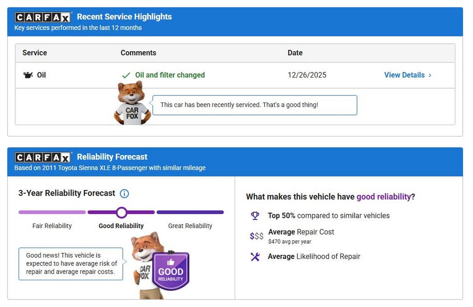The width and height of the screenshot is (473, 307).
Task: Click the purple 'good reliability' text link
Action: [x=383, y=197]
